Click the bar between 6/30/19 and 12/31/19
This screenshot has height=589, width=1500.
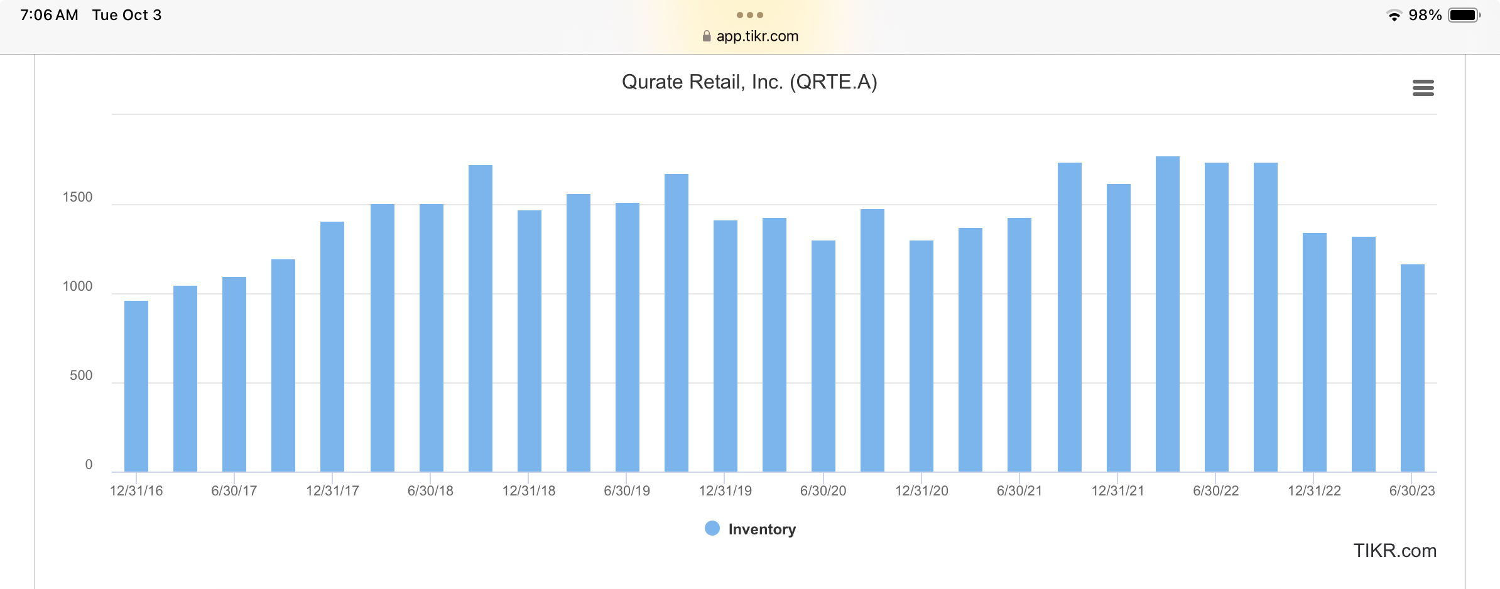pyautogui.click(x=677, y=323)
